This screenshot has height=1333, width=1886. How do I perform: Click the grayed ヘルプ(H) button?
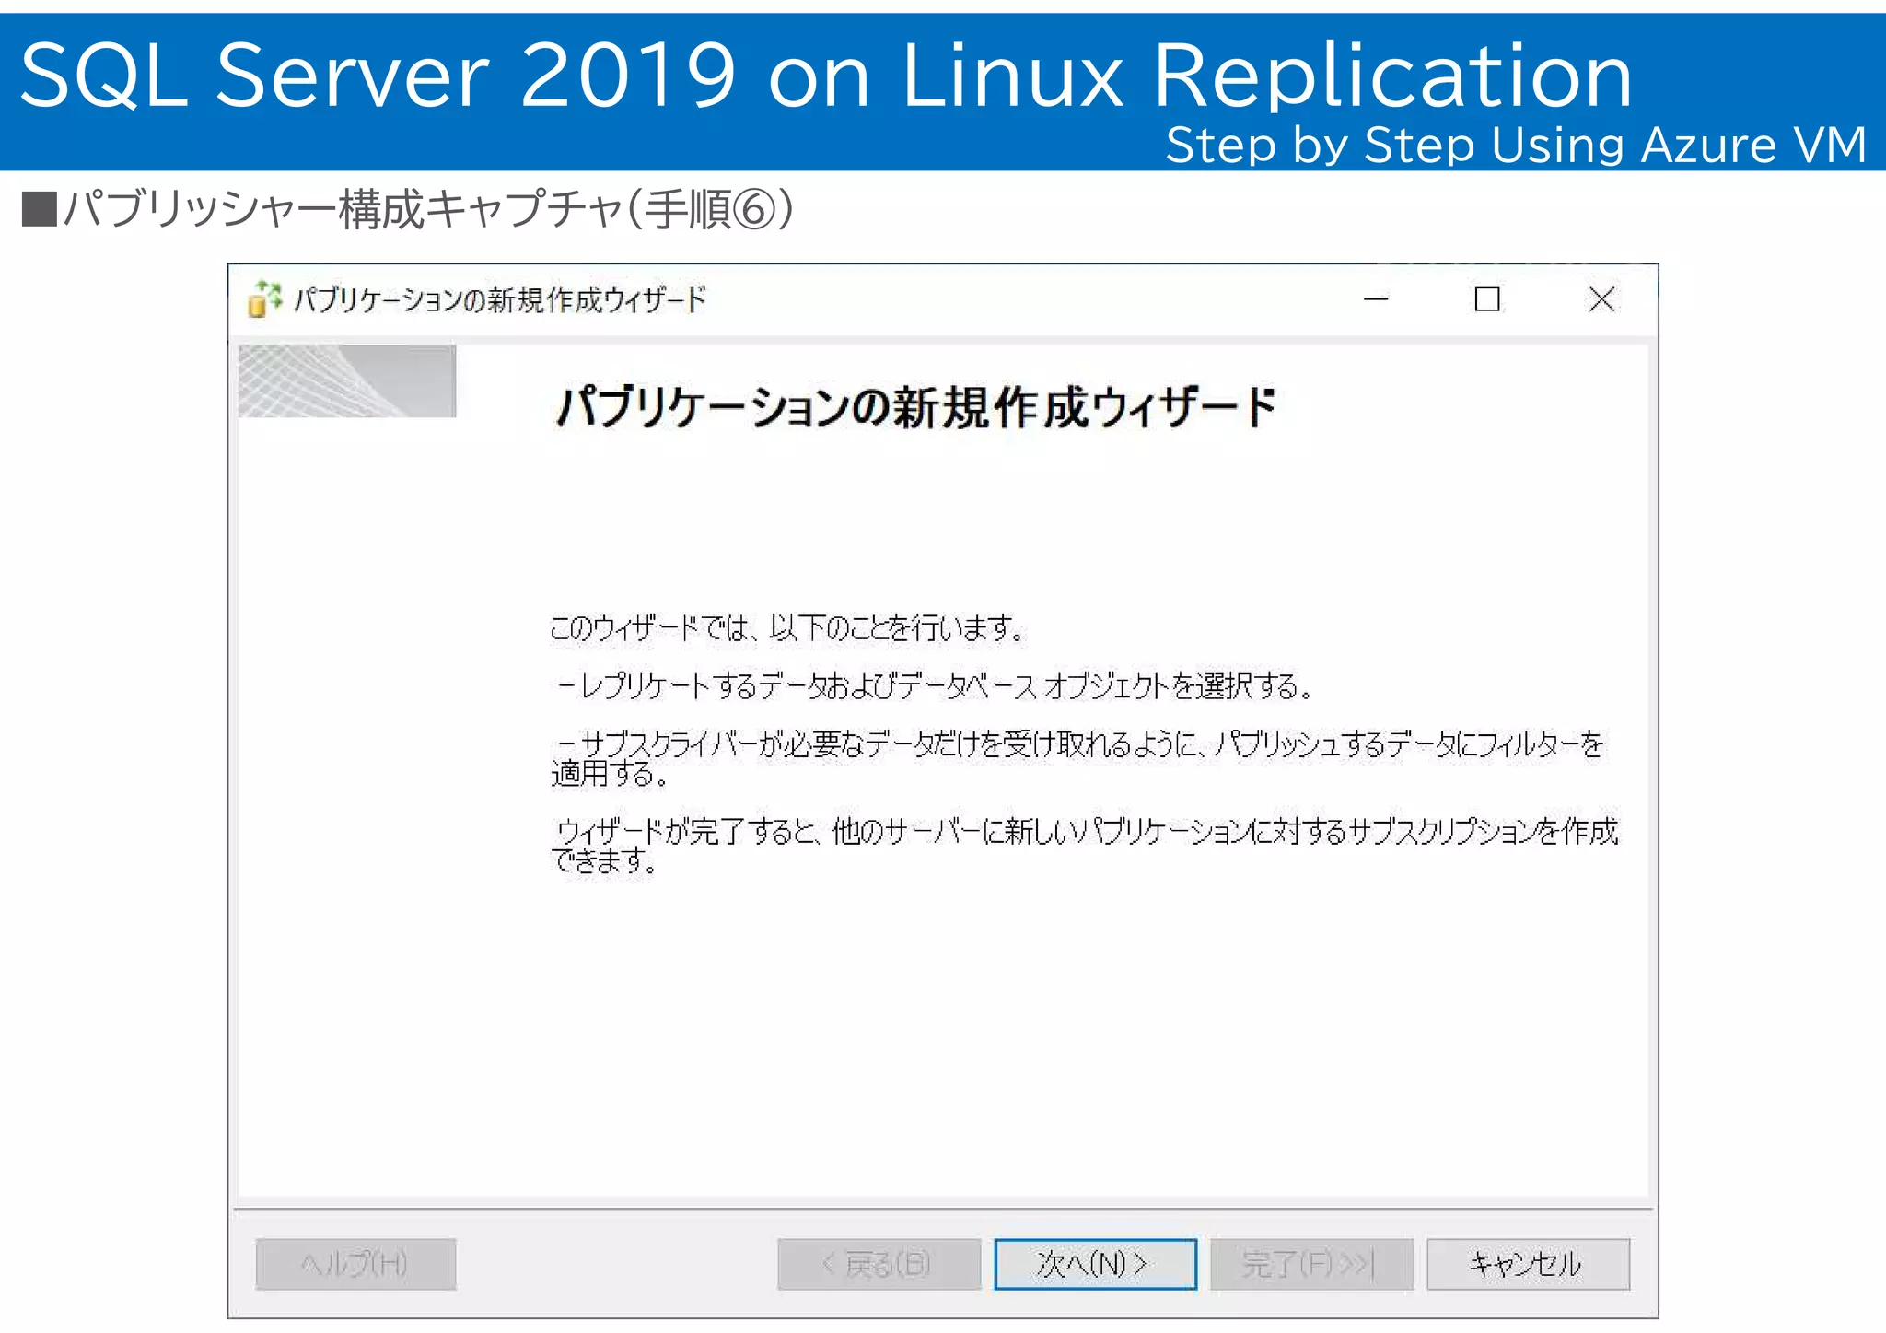click(x=355, y=1264)
